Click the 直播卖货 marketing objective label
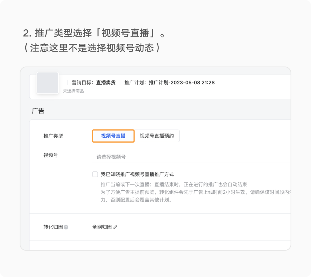 [x=107, y=82]
